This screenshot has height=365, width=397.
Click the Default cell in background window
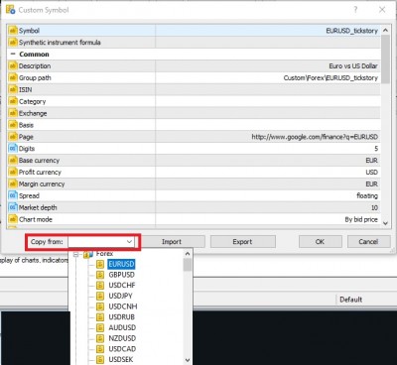351,300
